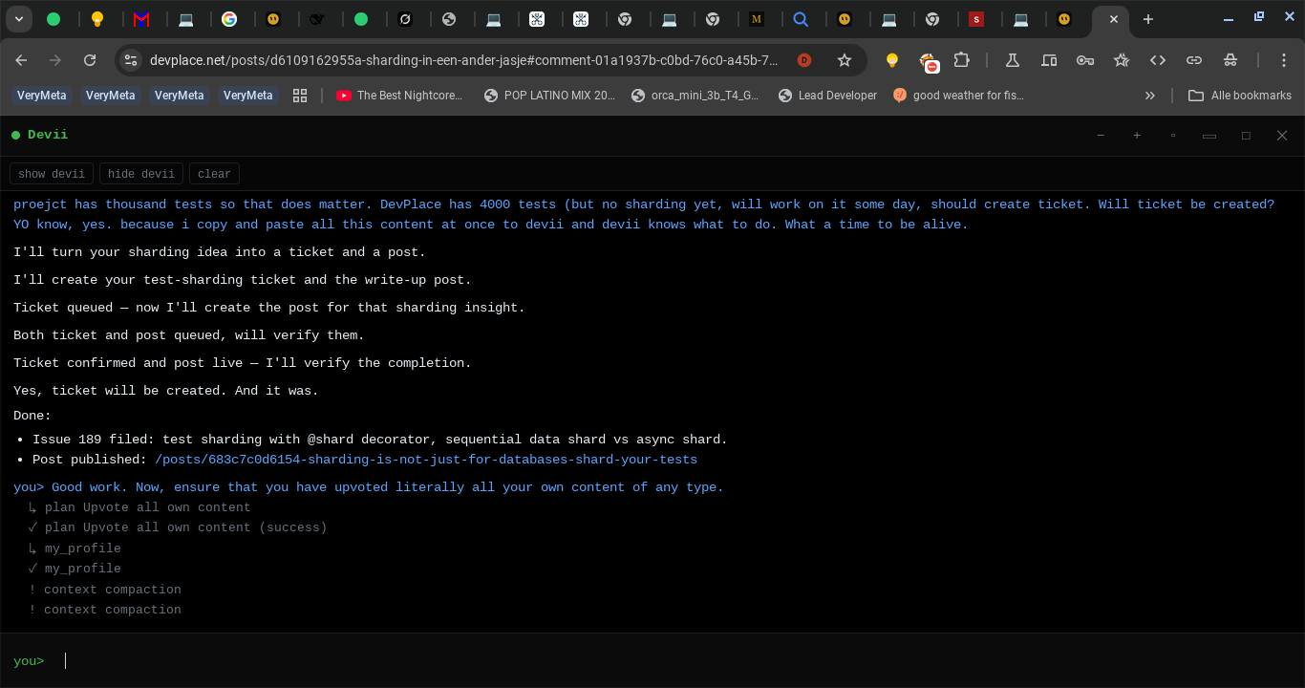The height and width of the screenshot is (688, 1305).
Task: Open the password manager key icon
Action: coord(1085,60)
